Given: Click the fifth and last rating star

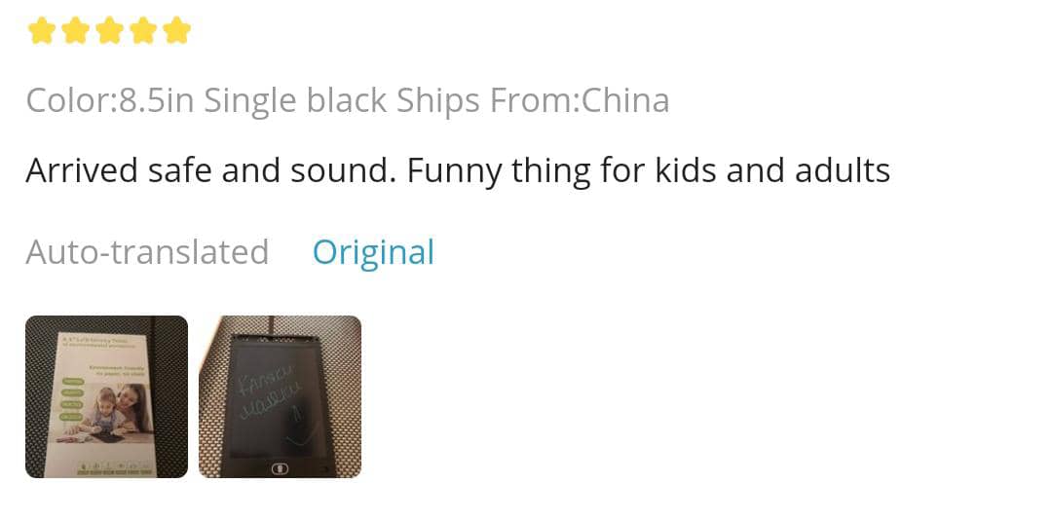Looking at the screenshot, I should pos(176,31).
